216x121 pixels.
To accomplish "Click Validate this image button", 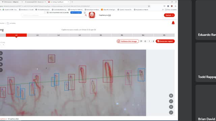I will [x=128, y=41].
